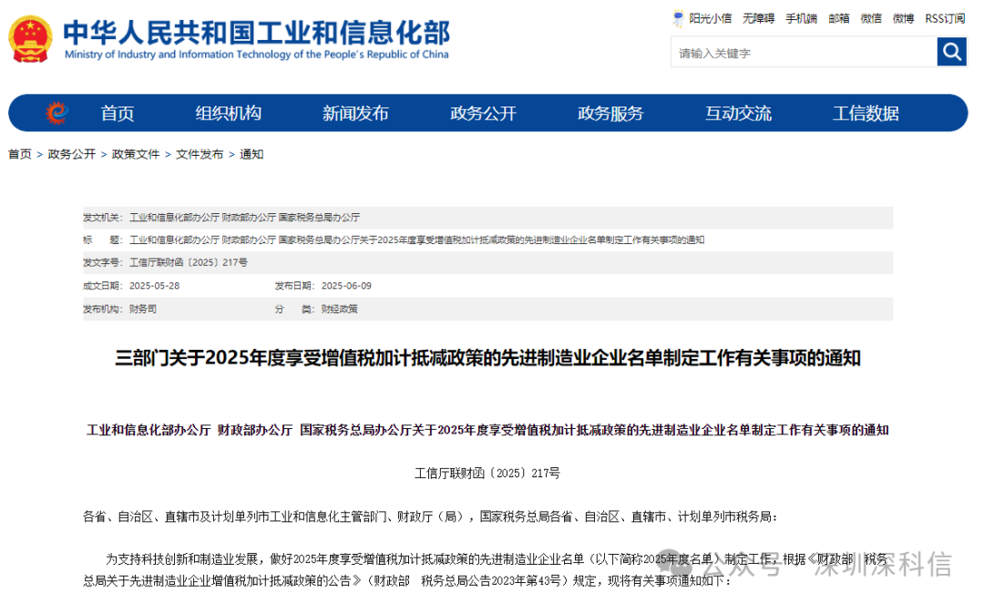Viewport: 984px width, 603px height.
Task: Open the 政务服务 menu
Action: tap(609, 112)
